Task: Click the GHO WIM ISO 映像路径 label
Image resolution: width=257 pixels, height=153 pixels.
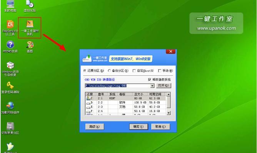Action: click(x=100, y=80)
